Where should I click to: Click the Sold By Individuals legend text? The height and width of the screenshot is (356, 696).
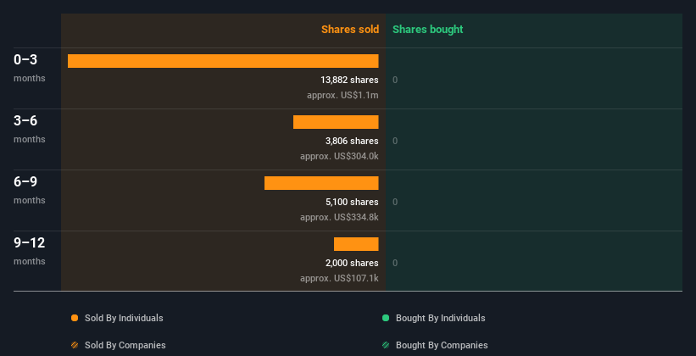point(124,318)
